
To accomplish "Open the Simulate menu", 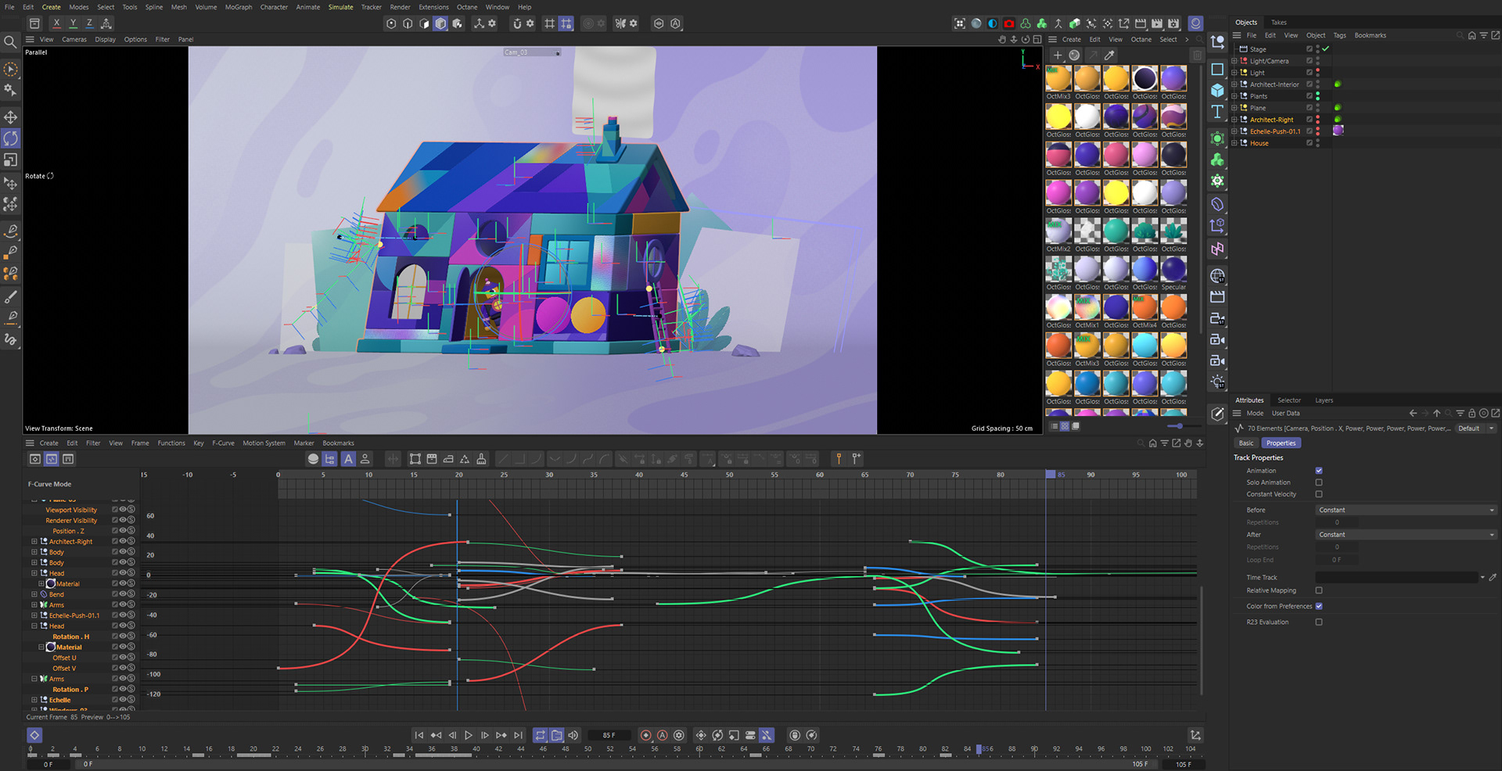I will pyautogui.click(x=340, y=7).
